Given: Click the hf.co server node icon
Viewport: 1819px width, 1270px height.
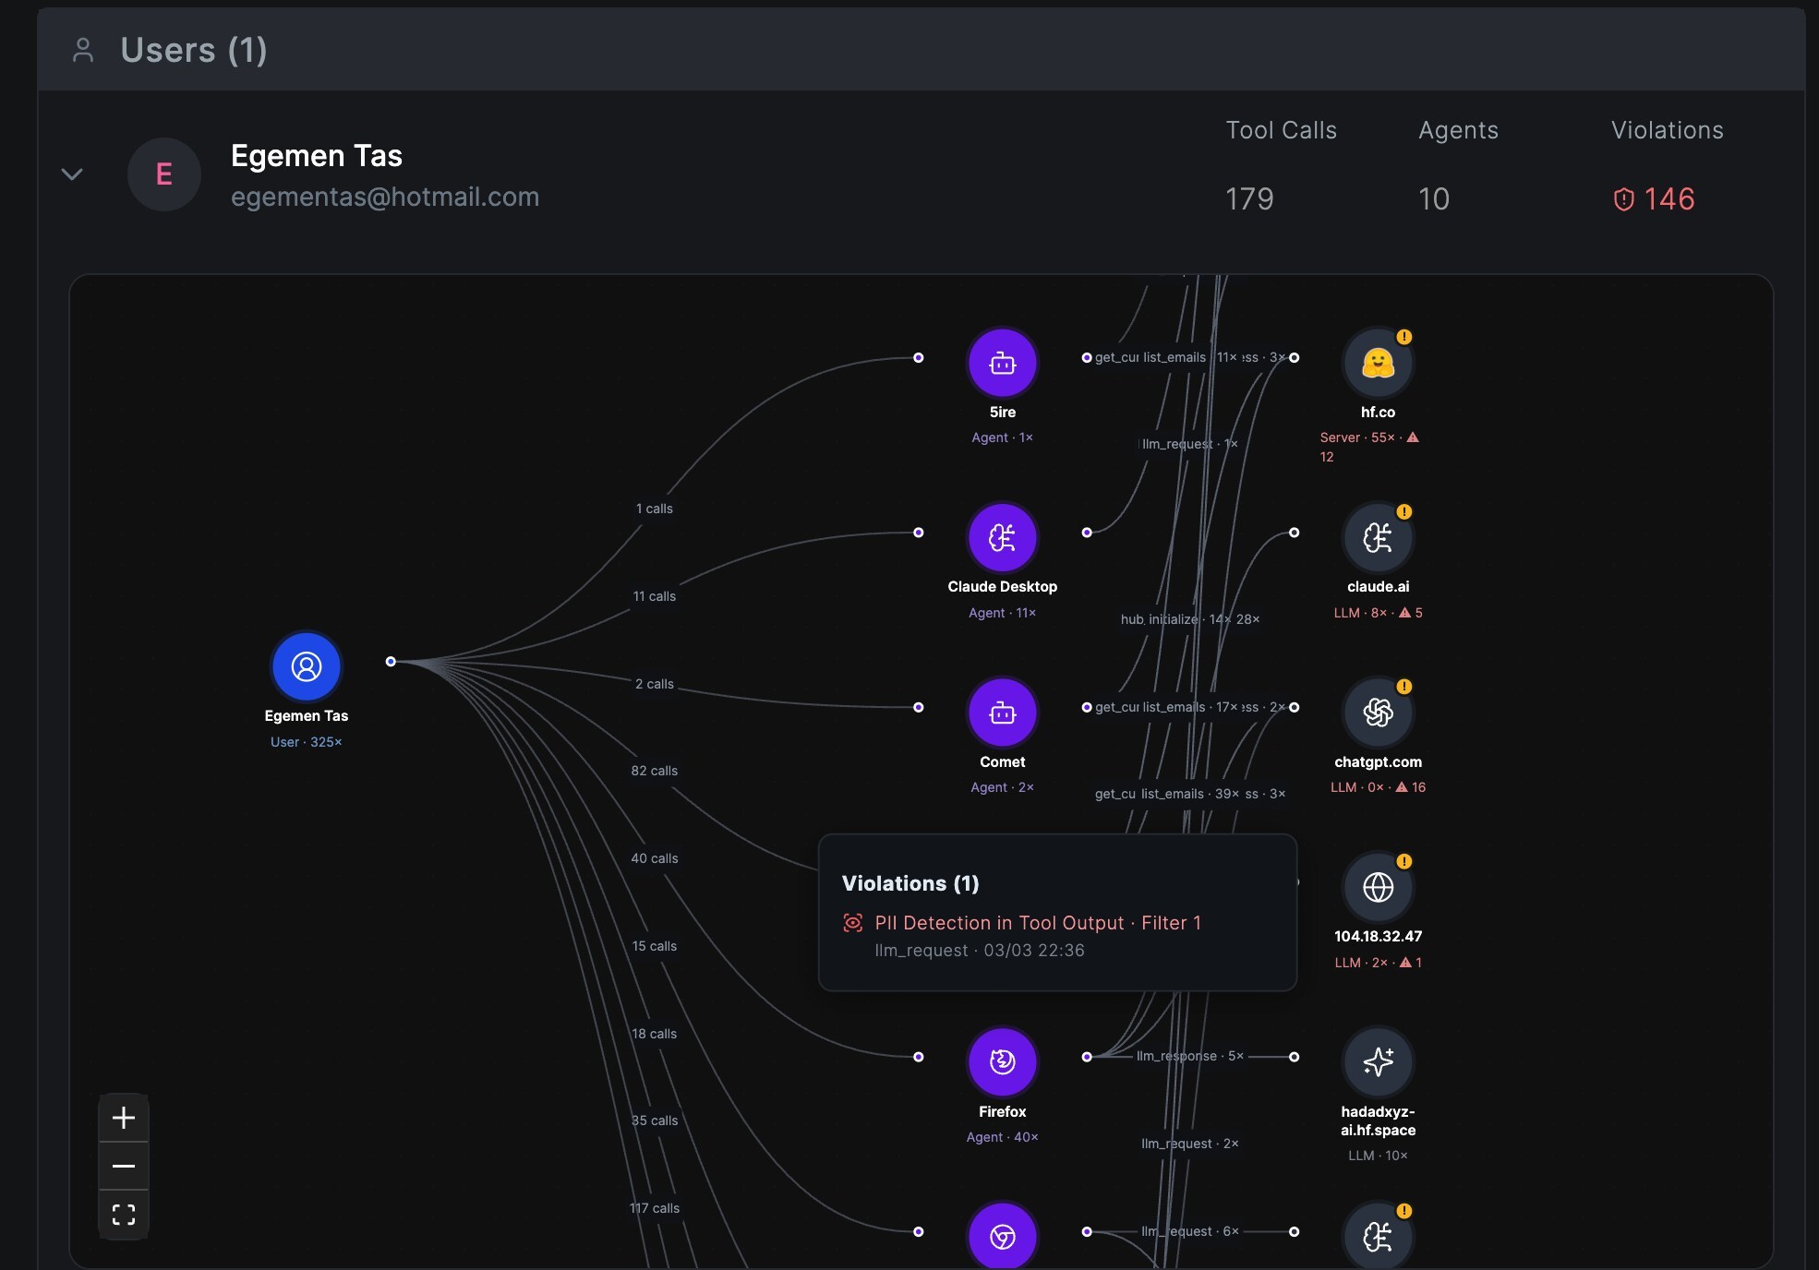Looking at the screenshot, I should 1378,364.
